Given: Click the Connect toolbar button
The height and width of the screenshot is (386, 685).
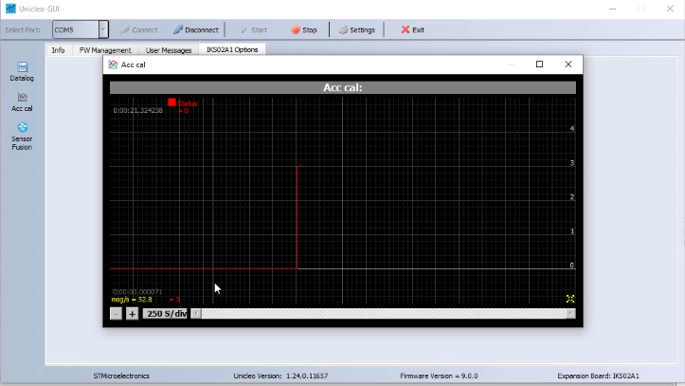Looking at the screenshot, I should [139, 29].
